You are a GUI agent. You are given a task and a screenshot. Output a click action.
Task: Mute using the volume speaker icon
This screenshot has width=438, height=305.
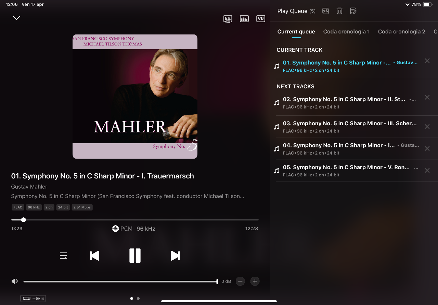(x=15, y=281)
